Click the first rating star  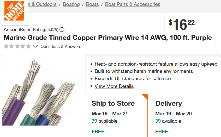pos(6,46)
